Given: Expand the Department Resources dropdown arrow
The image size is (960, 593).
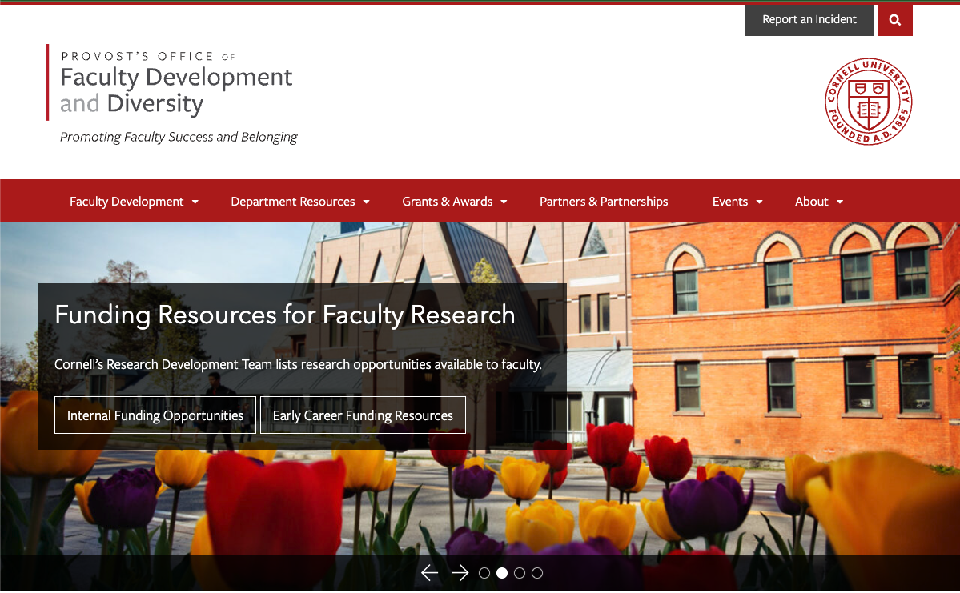Looking at the screenshot, I should [x=367, y=202].
